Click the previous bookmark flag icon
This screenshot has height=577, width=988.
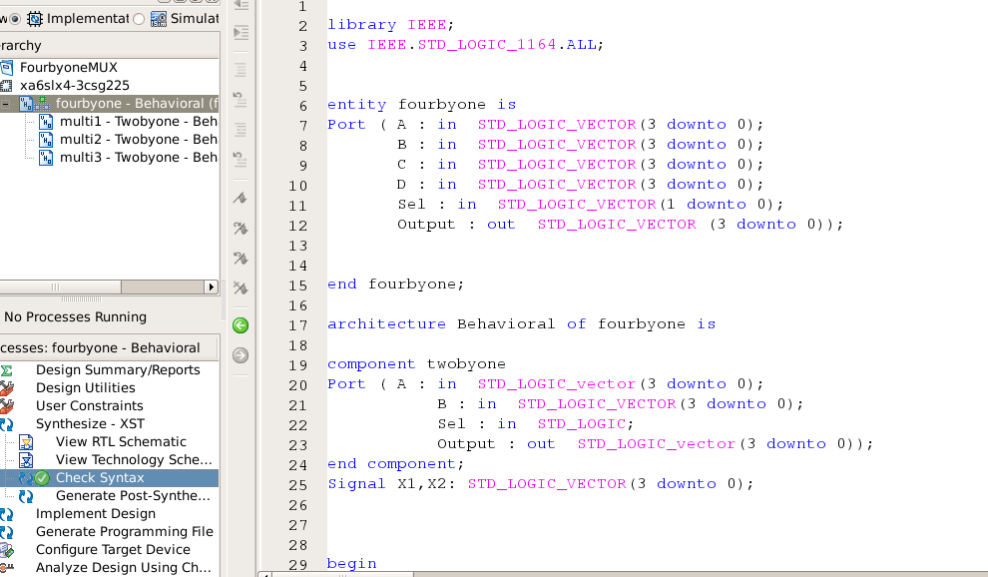[241, 258]
